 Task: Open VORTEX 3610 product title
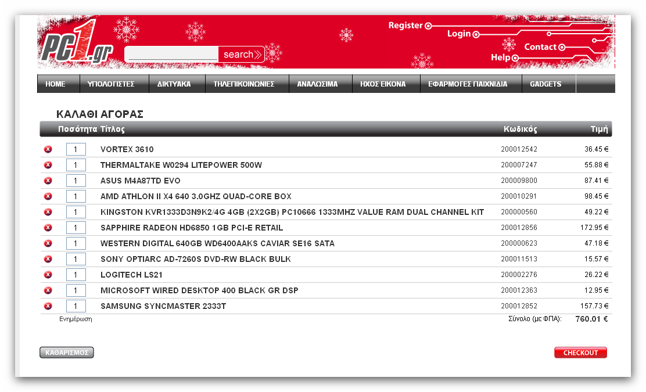[x=127, y=149]
